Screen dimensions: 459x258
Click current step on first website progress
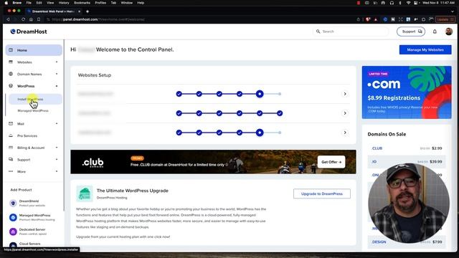(x=260, y=94)
